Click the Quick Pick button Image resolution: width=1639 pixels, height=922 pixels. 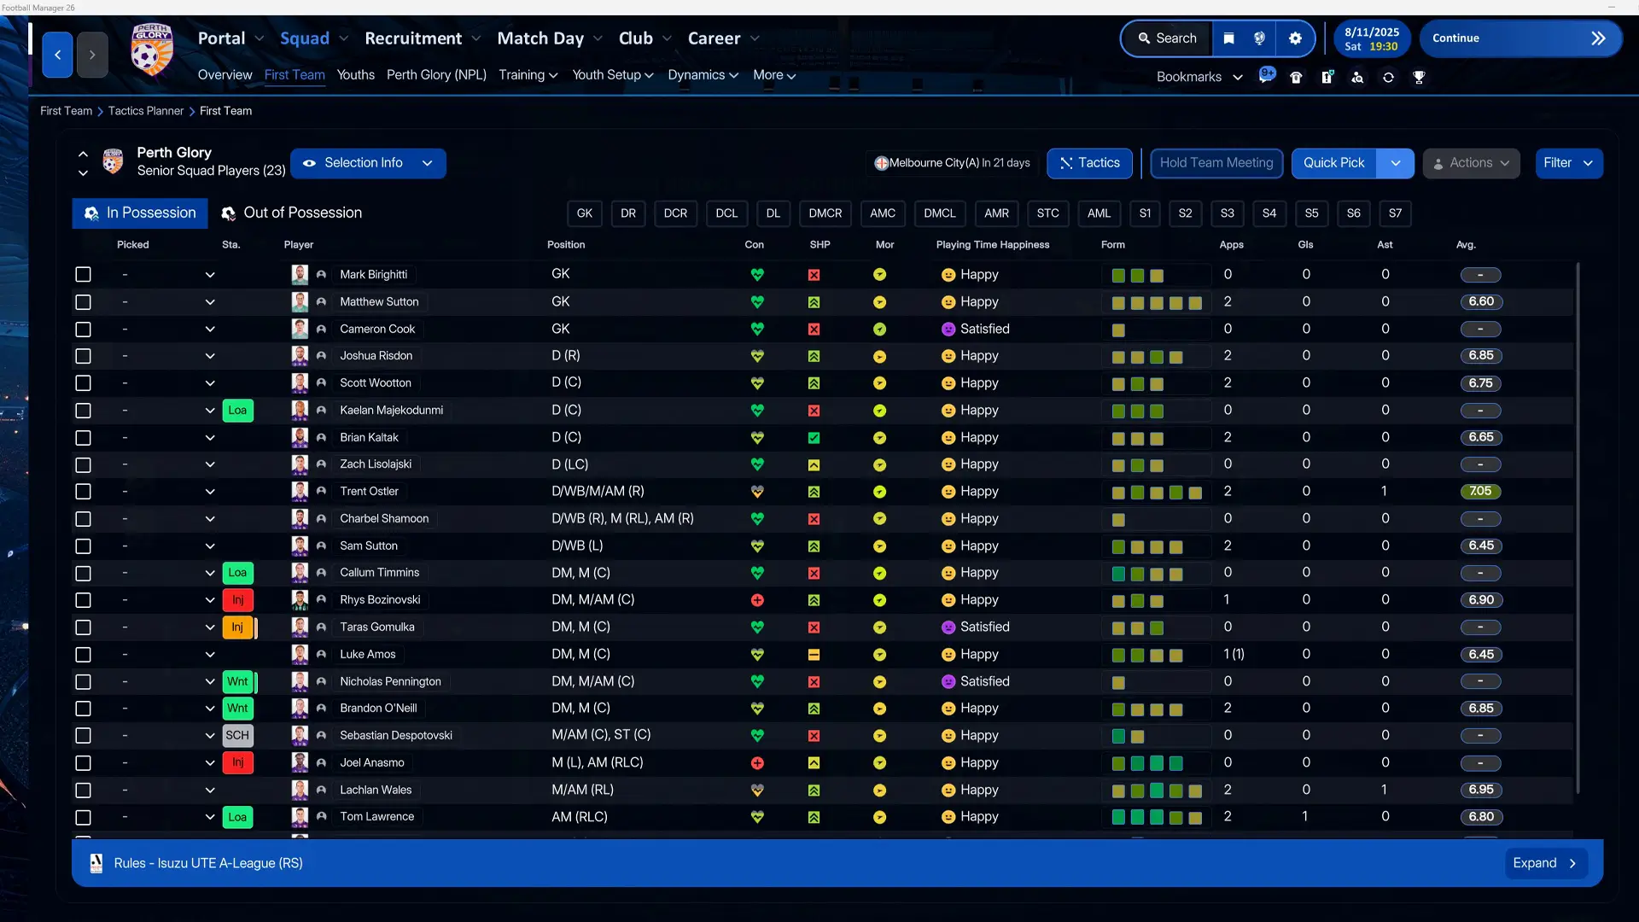1333,163
